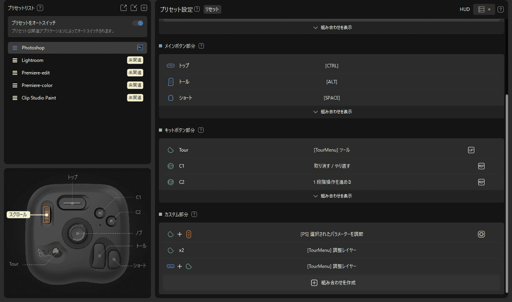Add a new preset with the plus icon

144,8
